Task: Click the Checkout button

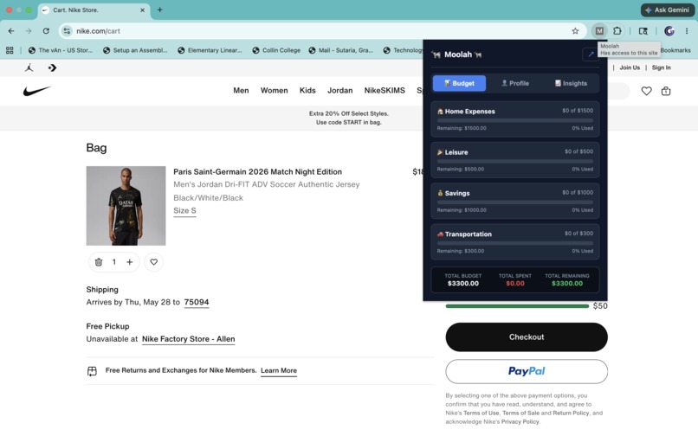Action: 527,337
